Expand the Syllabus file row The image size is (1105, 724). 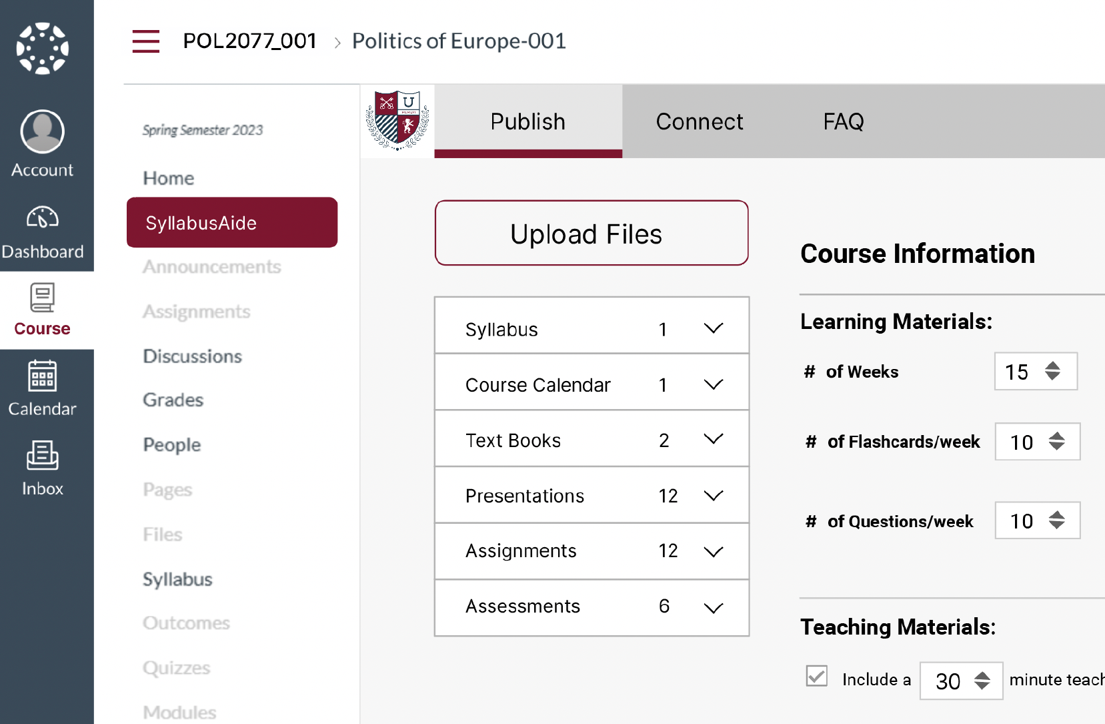click(713, 328)
